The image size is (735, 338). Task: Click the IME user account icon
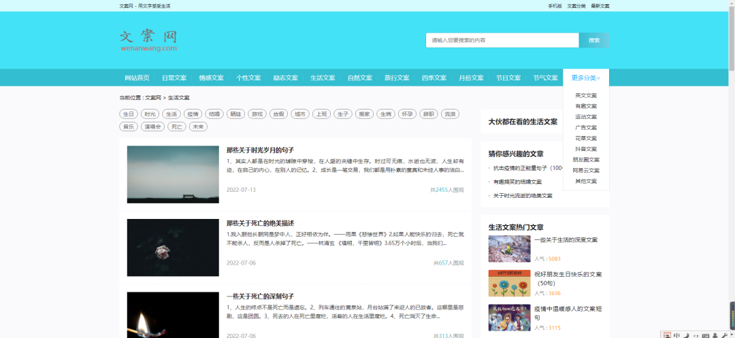click(x=715, y=336)
